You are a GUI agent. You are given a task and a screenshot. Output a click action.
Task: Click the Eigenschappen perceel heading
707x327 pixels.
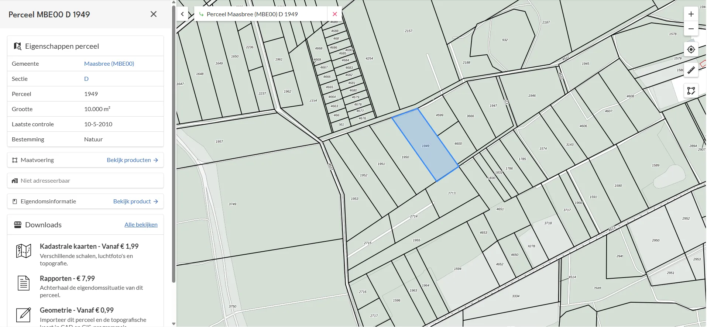[62, 46]
